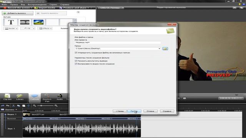The image size is (246, 138).
Task: Open the Zoom-n-Pan tab
Action: (47, 98)
